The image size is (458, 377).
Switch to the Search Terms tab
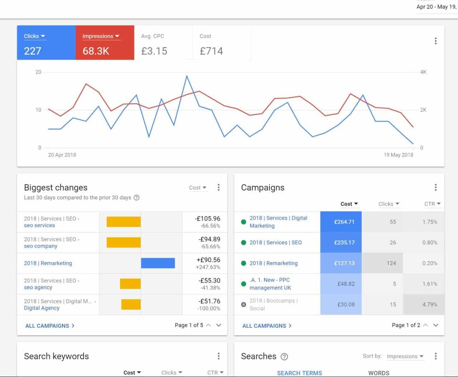point(299,373)
